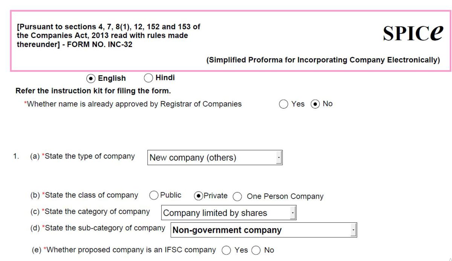Image resolution: width=452 pixels, height=261 pixels.
Task: Select One Person Company option
Action: tap(237, 196)
